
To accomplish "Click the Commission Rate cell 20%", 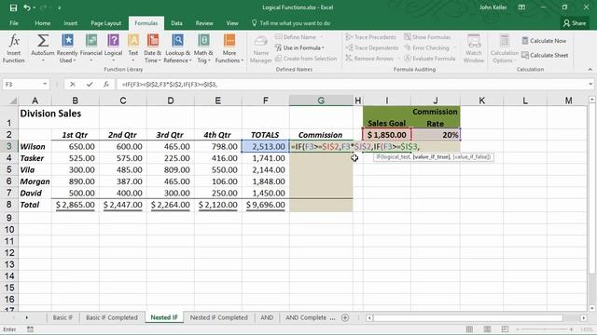I will tap(436, 135).
